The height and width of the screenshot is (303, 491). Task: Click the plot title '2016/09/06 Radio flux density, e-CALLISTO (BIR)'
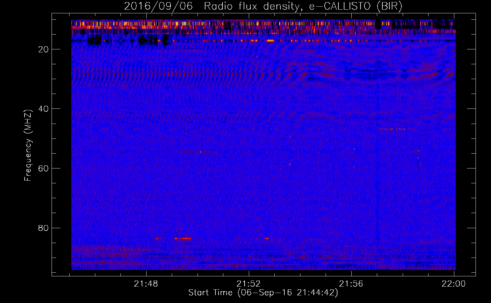[263, 6]
